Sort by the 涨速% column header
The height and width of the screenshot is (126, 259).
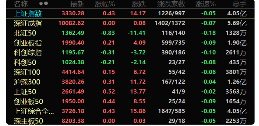pyautogui.click(x=206, y=4)
